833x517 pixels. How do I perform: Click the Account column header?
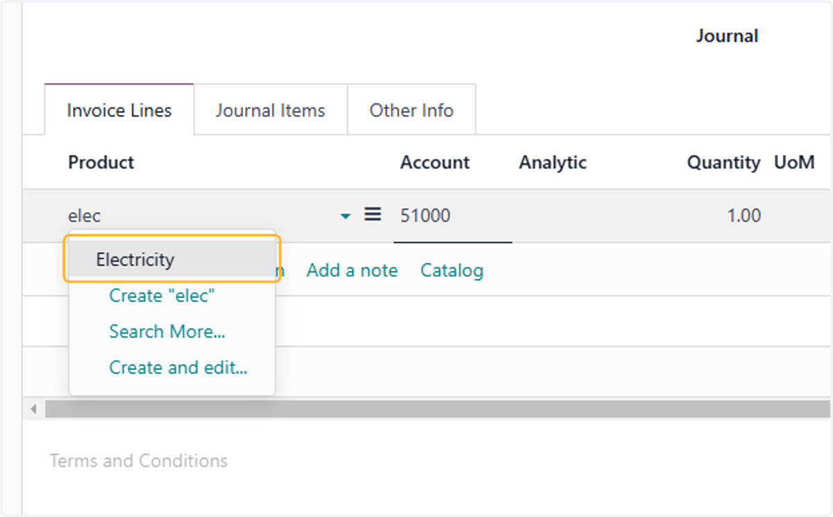pos(435,162)
